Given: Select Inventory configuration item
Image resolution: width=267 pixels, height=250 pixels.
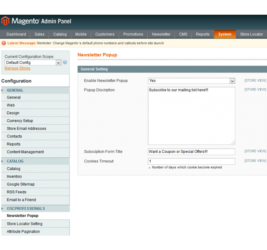Looking at the screenshot, I should tap(35, 176).
